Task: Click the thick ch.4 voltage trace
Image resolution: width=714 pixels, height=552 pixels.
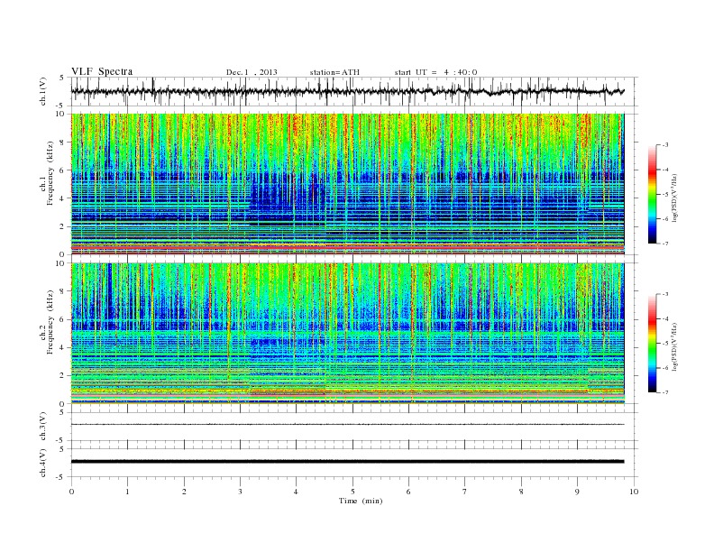Action: click(347, 462)
